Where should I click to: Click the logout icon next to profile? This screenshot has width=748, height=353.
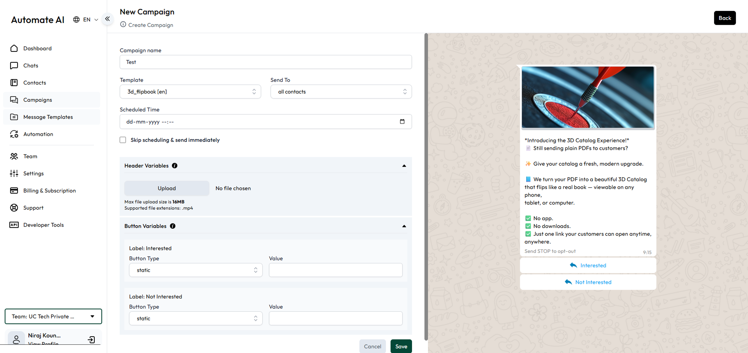tap(92, 340)
